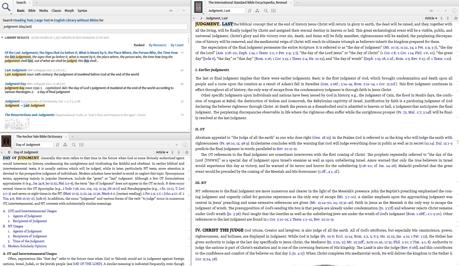The height and width of the screenshot is (266, 459).
Task: Open parallel resources in ISBE panel
Action: 250,11
